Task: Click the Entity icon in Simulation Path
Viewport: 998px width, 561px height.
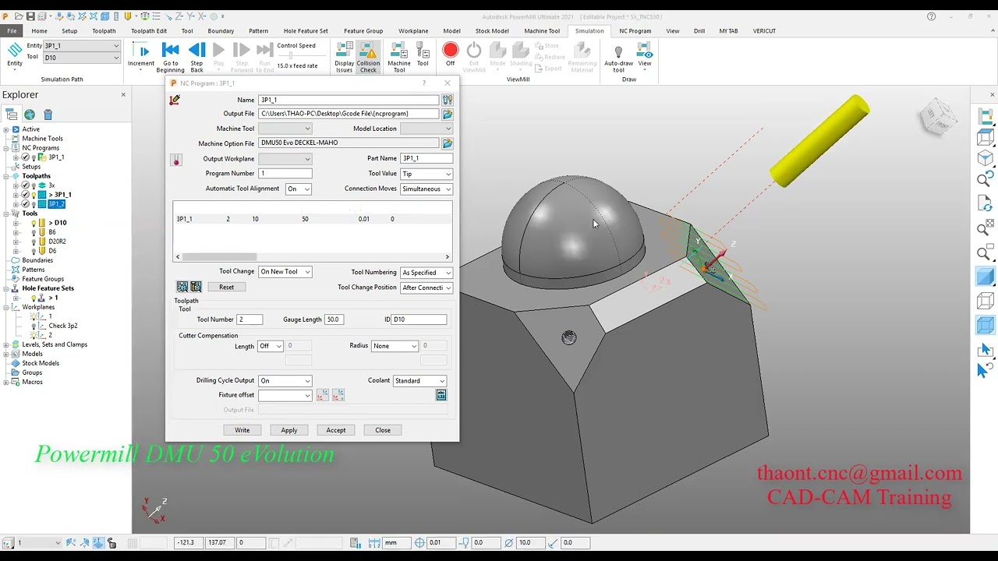Action: 14,50
